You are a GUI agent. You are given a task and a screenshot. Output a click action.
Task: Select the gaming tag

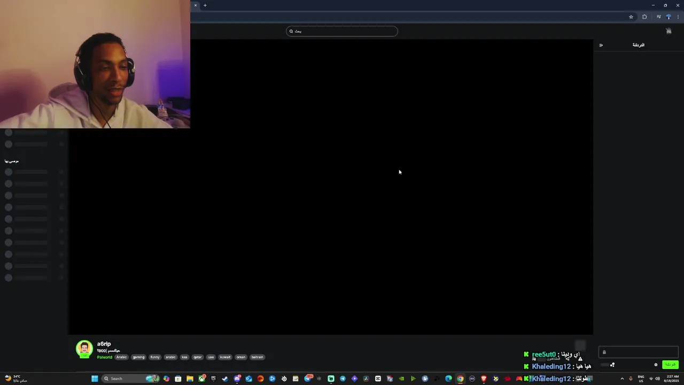[x=139, y=357]
